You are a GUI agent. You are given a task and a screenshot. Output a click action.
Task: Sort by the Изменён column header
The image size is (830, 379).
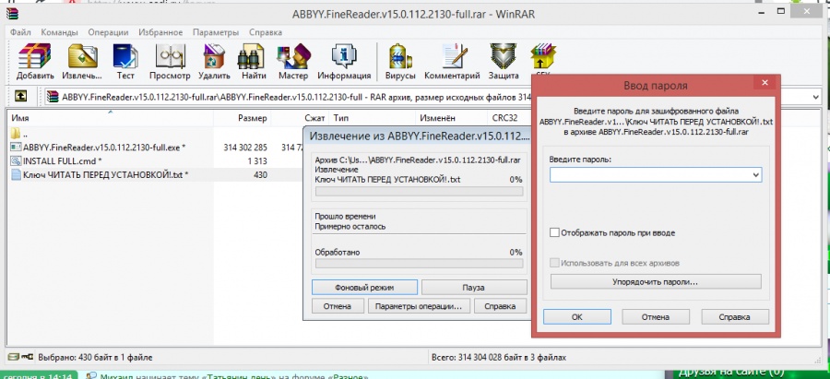[x=451, y=118]
